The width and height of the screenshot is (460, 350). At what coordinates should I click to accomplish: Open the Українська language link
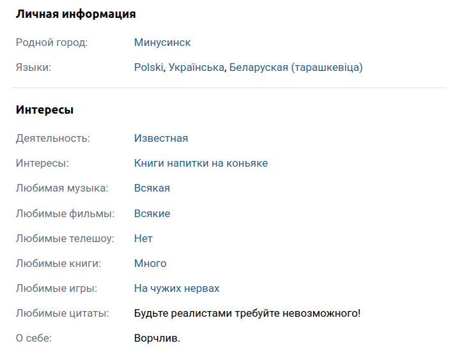click(x=196, y=68)
